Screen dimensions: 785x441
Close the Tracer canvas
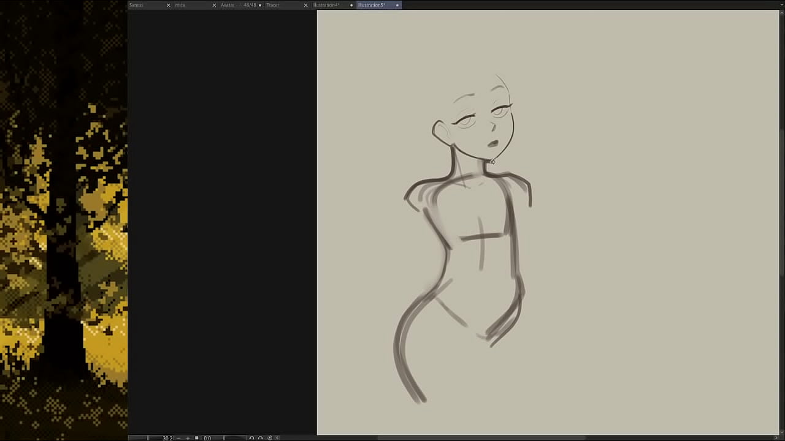(305, 5)
